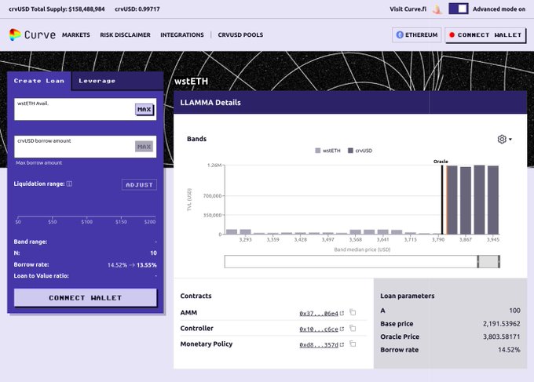
Task: Copy the Monetary Policy contract address
Action: (x=353, y=344)
